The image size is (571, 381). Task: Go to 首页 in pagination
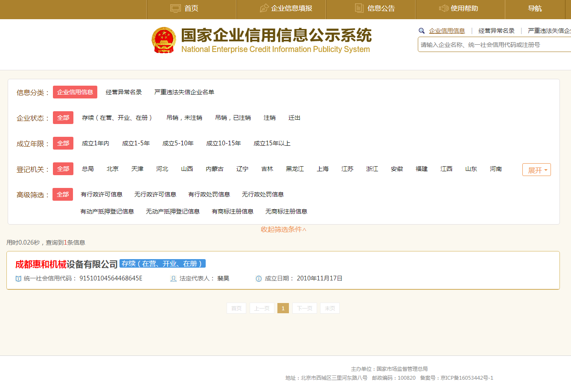(x=236, y=308)
